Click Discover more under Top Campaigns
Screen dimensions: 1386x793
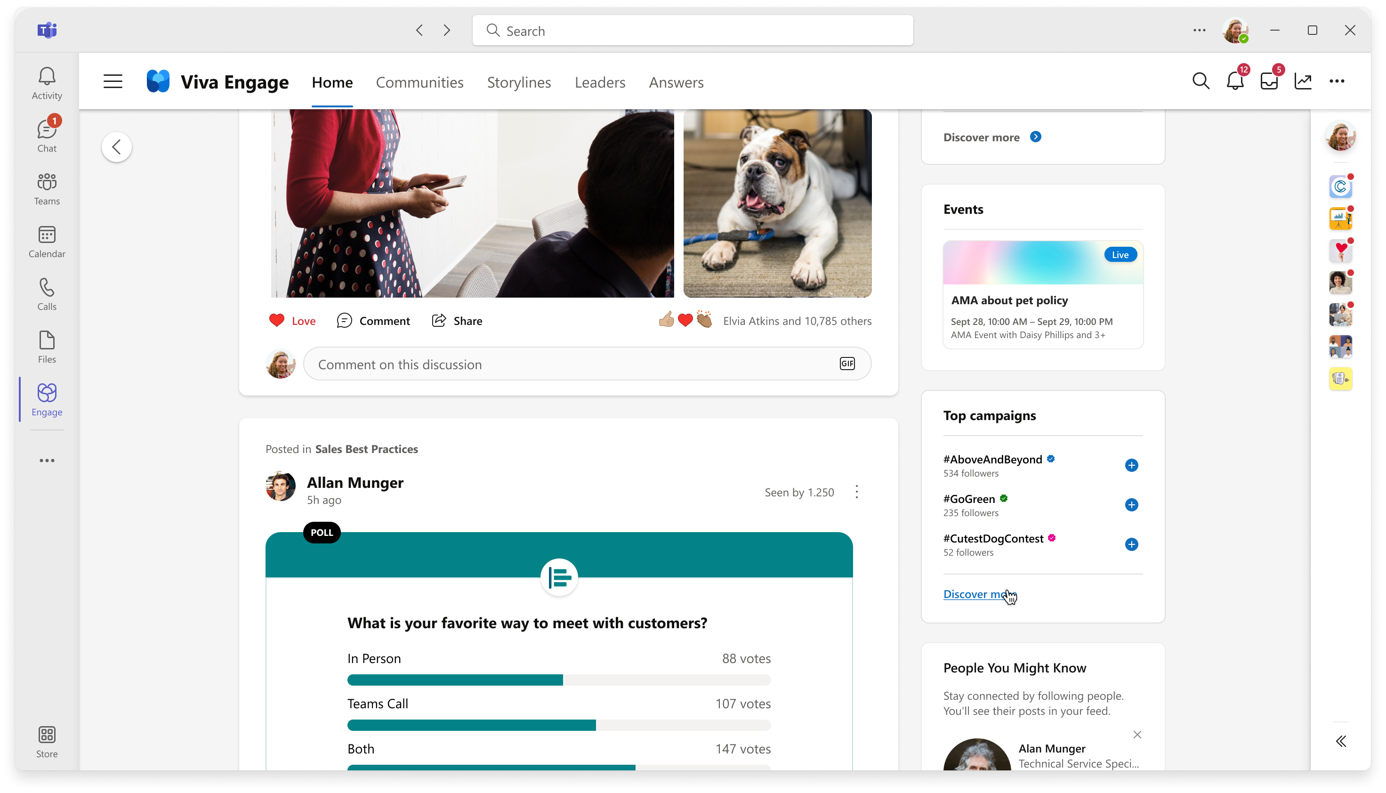pyautogui.click(x=981, y=594)
